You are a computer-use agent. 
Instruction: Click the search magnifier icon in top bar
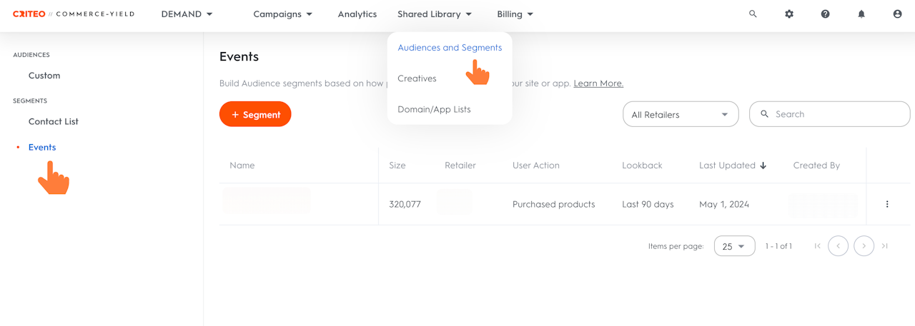(x=753, y=14)
